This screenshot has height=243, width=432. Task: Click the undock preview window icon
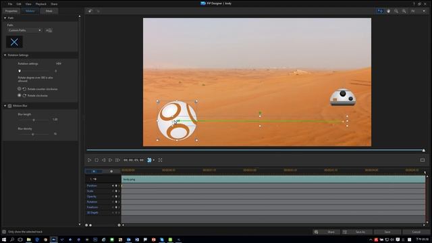point(423,160)
